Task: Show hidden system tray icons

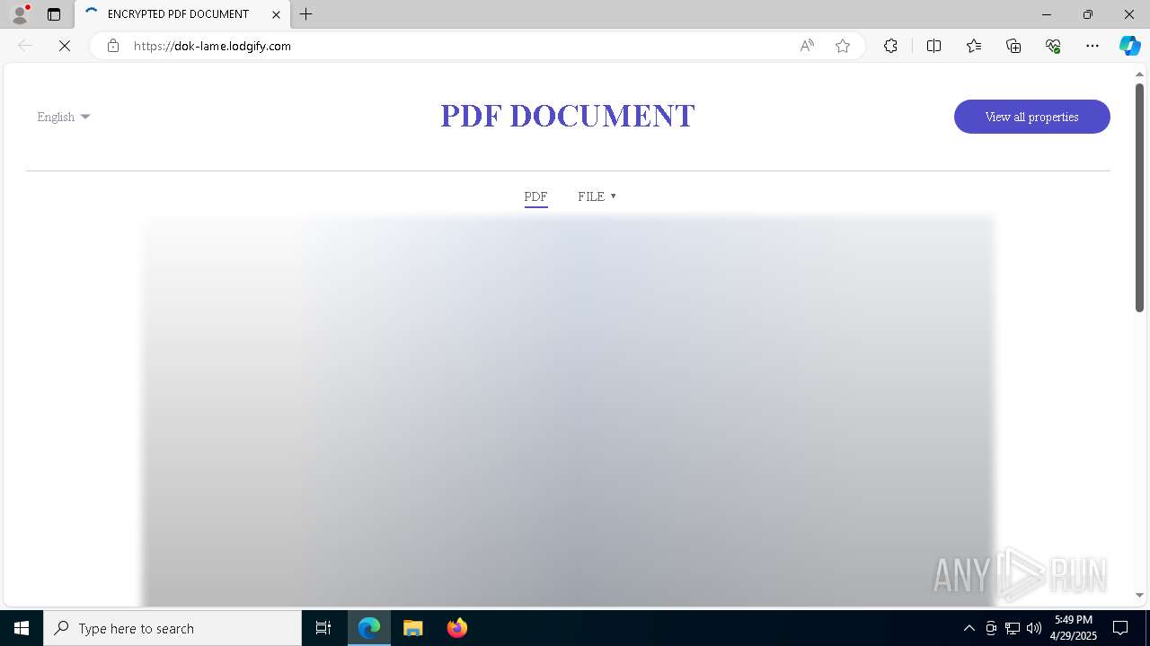Action: pyautogui.click(x=969, y=628)
